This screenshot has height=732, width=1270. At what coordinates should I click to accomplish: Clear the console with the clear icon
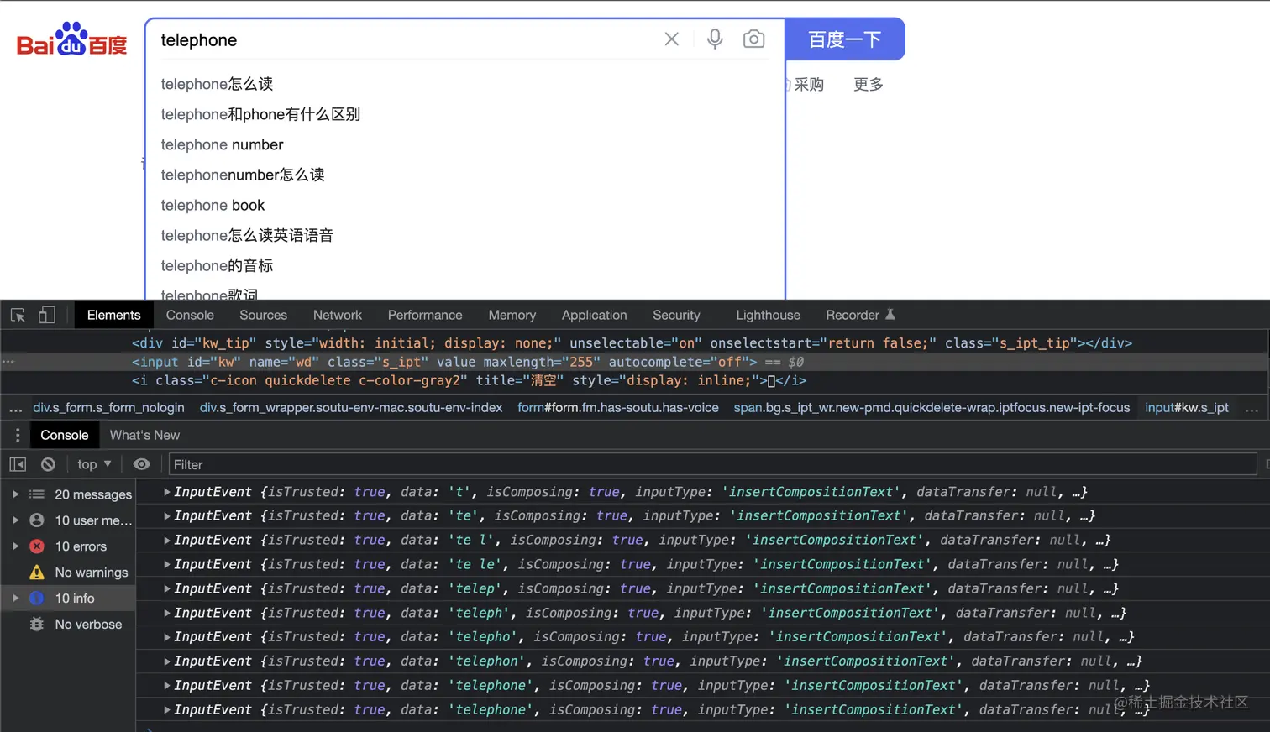click(48, 464)
